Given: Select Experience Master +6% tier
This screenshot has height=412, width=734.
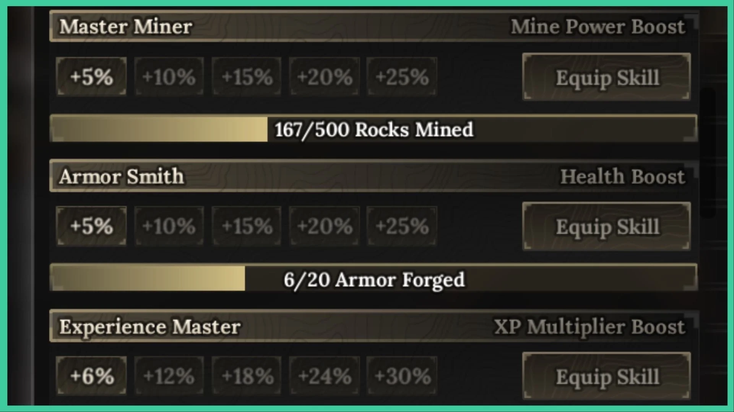Looking at the screenshot, I should [91, 376].
